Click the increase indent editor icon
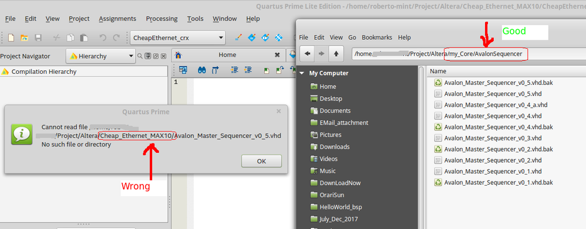This screenshot has width=586, height=229. 235,70
